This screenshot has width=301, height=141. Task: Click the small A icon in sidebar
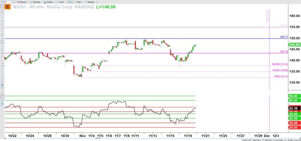[2, 104]
